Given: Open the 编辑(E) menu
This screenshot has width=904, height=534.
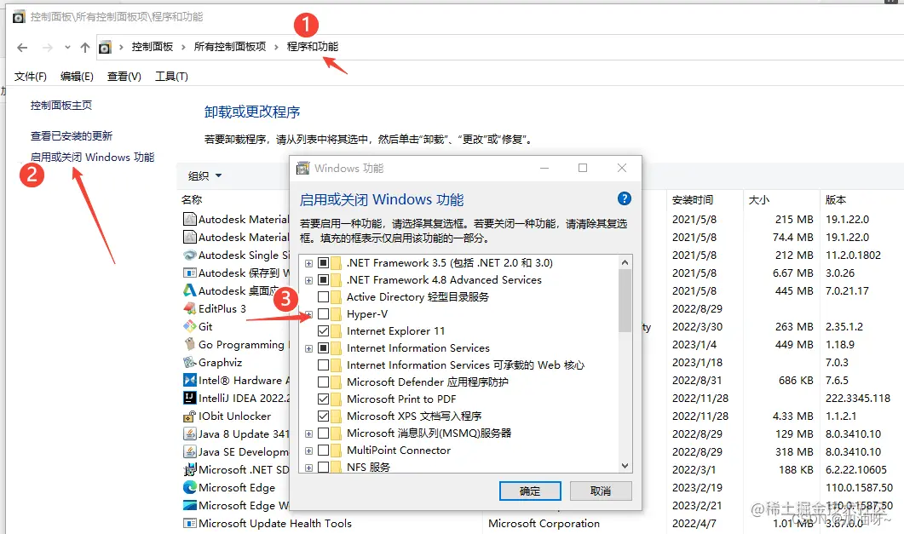Looking at the screenshot, I should click(77, 76).
